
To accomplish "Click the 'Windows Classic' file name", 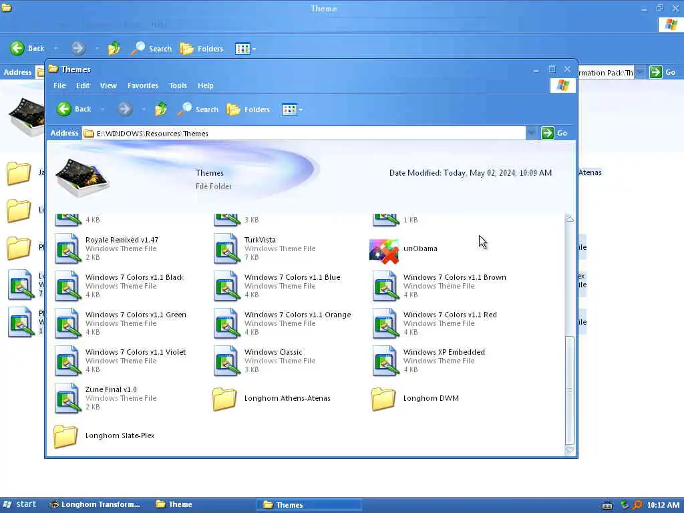I will (273, 352).
